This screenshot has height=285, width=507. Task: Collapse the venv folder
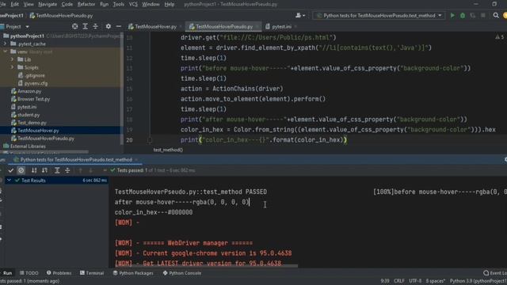5,51
